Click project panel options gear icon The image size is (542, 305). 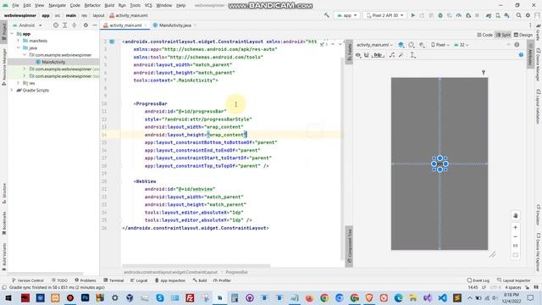86,25
